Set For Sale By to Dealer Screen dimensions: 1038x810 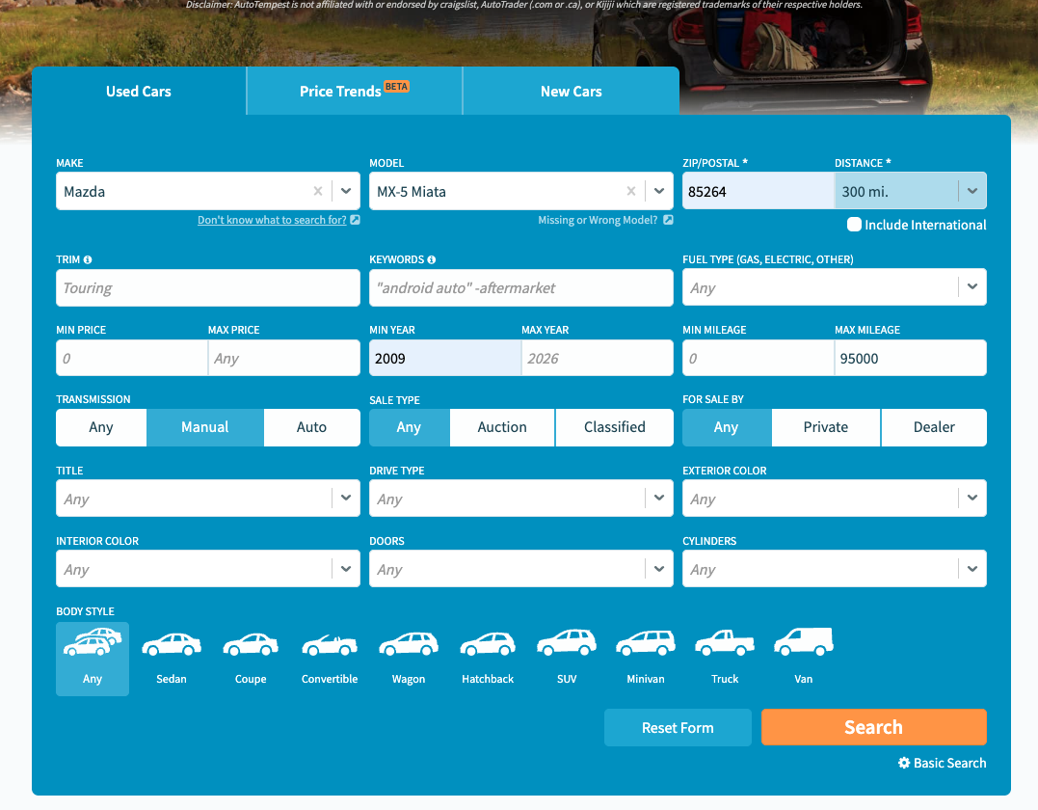coord(934,427)
